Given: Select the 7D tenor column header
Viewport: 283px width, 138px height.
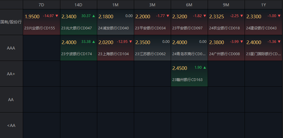Looking at the screenshot, I should [x=42, y=5].
